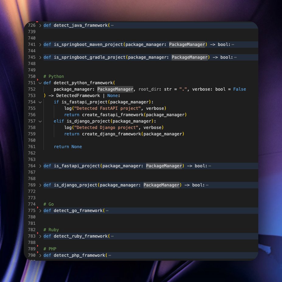Click line number 783 in gutter
Screen dimensions: 282x282
32,236
